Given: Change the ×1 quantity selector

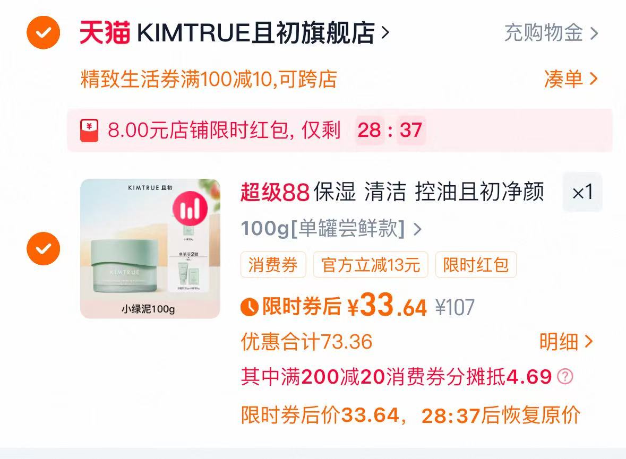Looking at the screenshot, I should click(x=582, y=193).
